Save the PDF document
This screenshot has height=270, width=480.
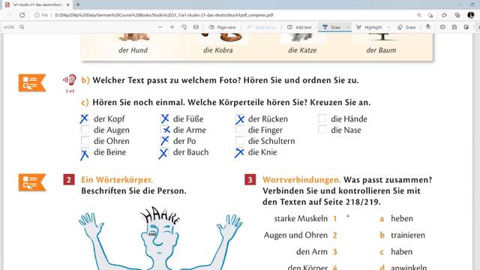[454, 27]
